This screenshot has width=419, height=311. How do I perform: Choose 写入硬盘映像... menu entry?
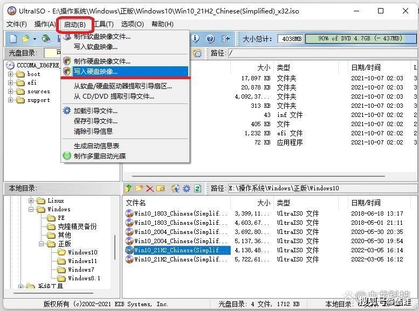(125, 71)
